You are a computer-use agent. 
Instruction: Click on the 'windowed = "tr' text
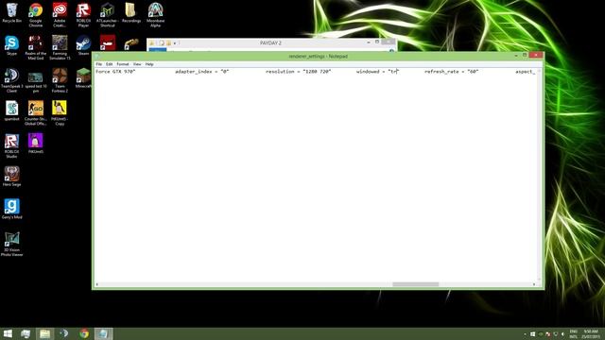[376, 72]
